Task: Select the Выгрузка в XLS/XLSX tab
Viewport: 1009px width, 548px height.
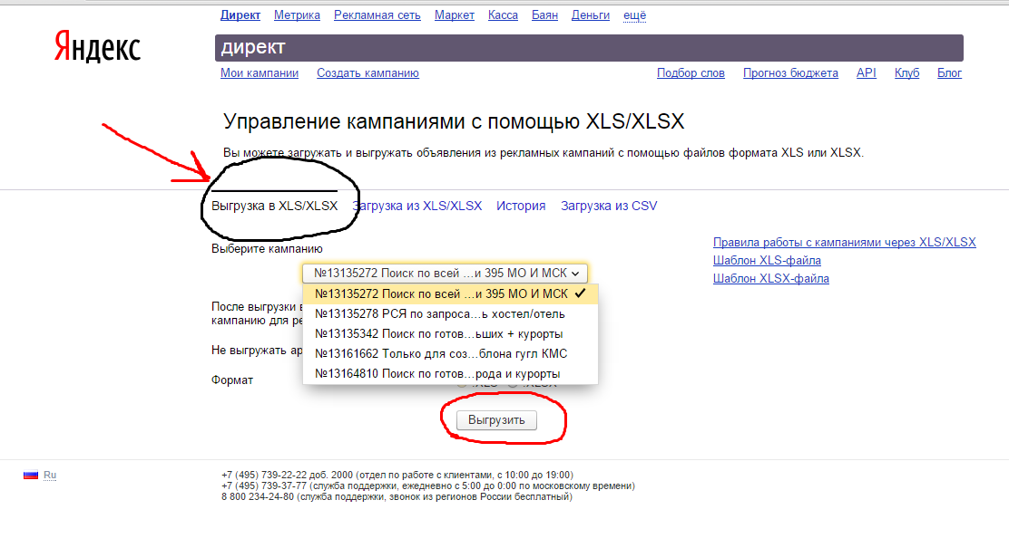Action: pos(274,206)
